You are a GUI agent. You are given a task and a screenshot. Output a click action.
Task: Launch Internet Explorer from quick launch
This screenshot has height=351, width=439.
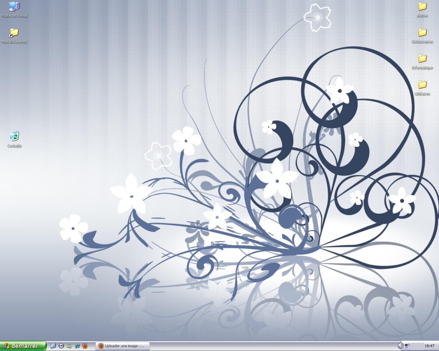(x=77, y=346)
